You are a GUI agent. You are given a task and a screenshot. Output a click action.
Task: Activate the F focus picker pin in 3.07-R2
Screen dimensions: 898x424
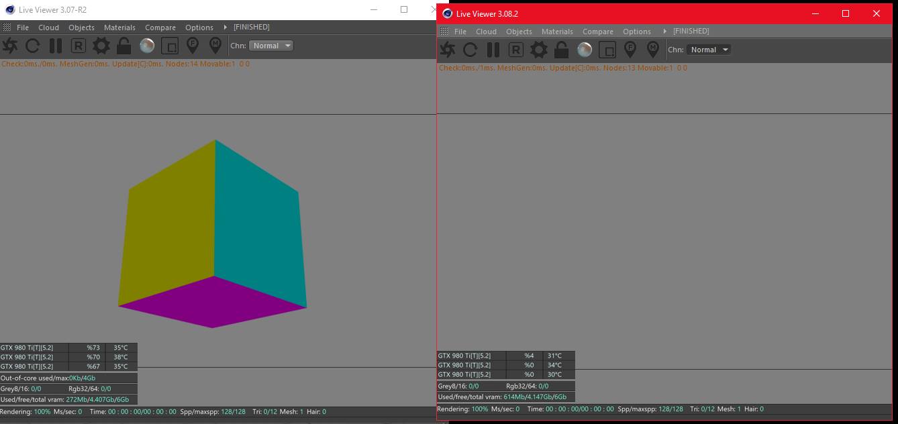click(x=193, y=46)
